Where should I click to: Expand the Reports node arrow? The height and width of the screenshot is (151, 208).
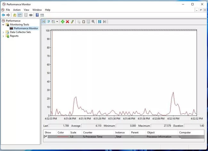point(3,36)
